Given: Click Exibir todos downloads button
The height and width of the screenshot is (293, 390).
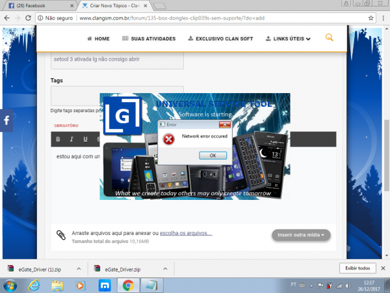Looking at the screenshot, I should pos(357,268).
